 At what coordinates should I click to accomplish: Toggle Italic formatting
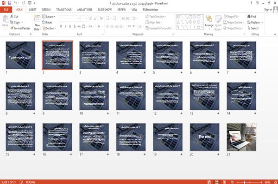tap(65, 26)
